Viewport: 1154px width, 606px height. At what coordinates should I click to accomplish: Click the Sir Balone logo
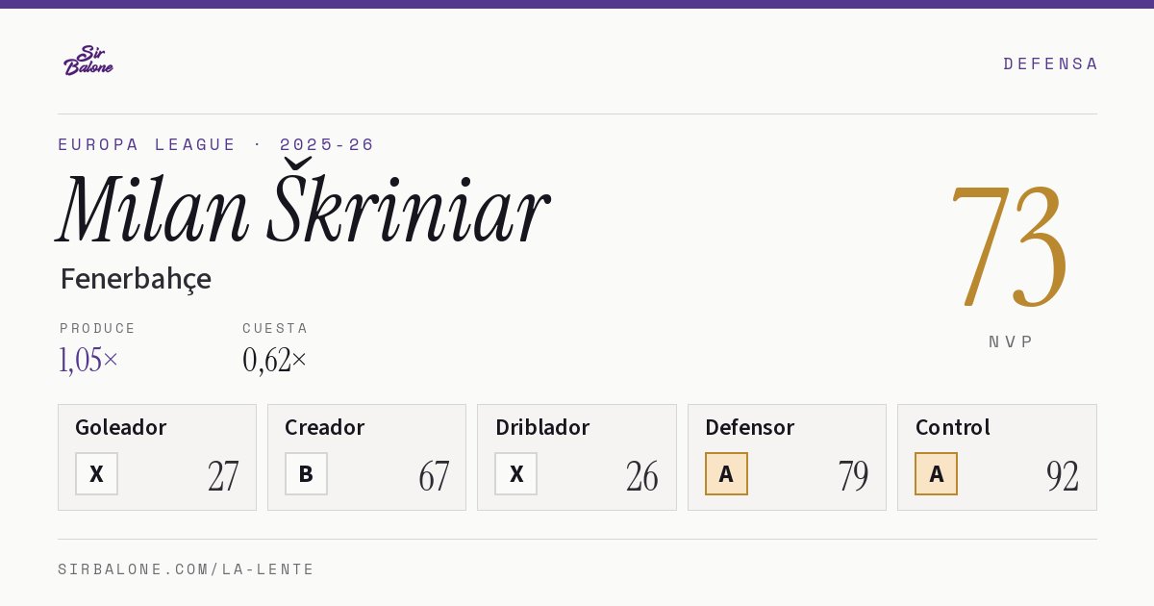88,61
